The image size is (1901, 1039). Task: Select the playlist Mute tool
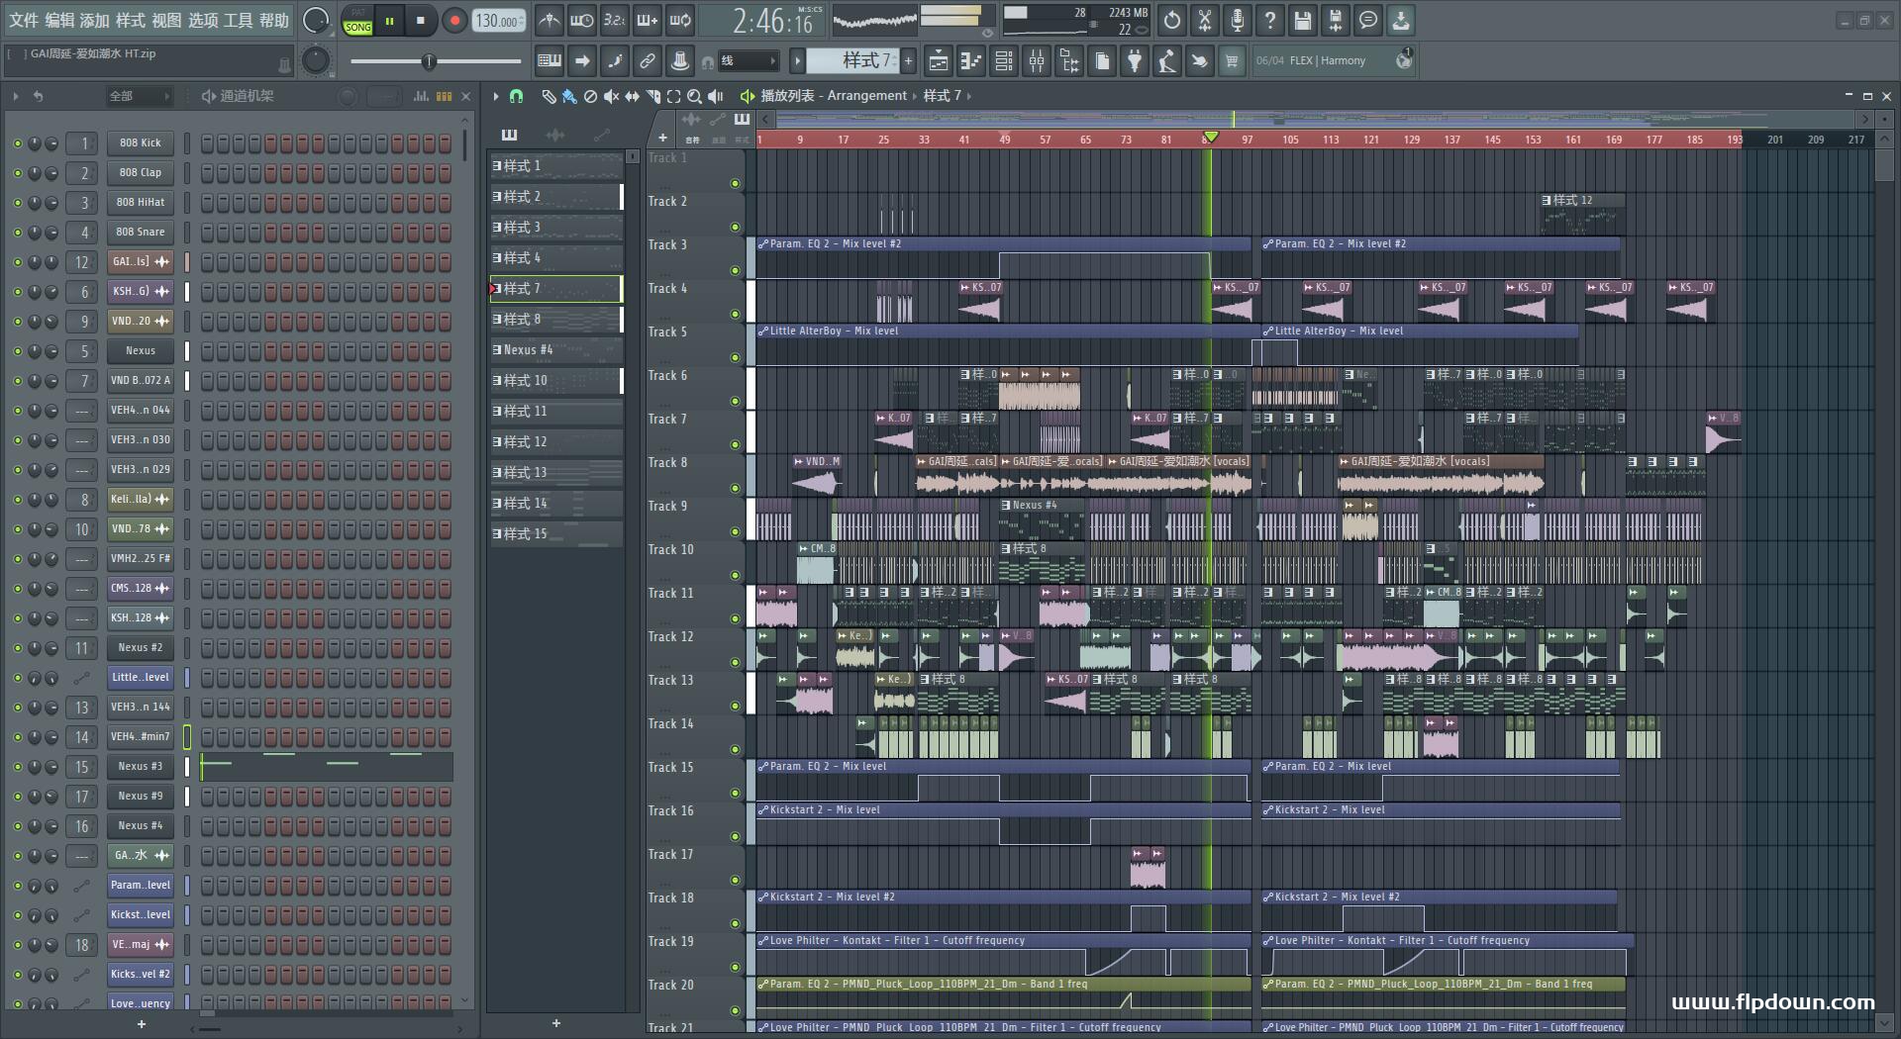611,96
